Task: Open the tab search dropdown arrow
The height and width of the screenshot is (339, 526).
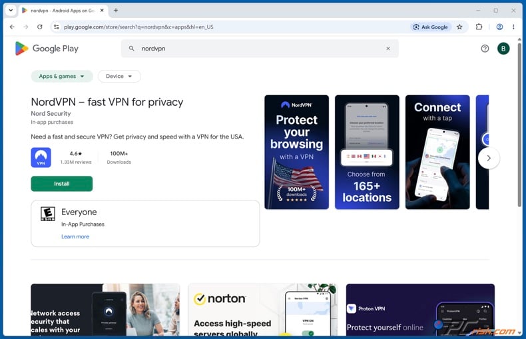Action: coord(11,11)
